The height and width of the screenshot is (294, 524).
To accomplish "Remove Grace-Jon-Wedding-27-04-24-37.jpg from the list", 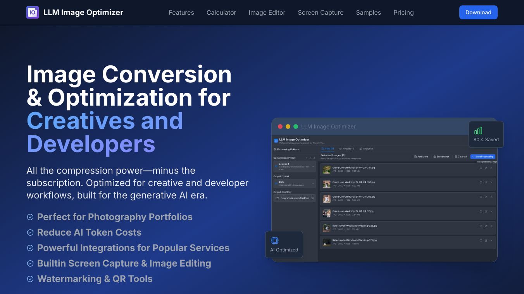I will coord(491,212).
